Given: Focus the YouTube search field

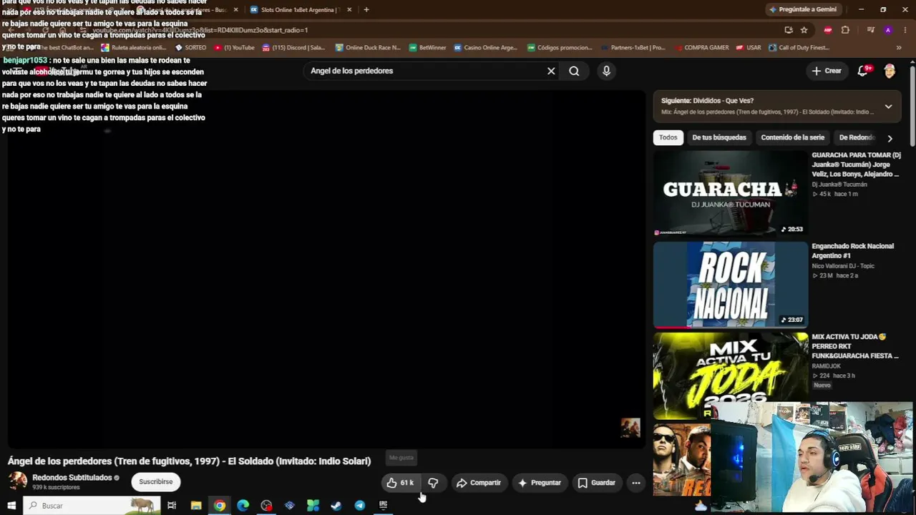Looking at the screenshot, I should tap(426, 71).
